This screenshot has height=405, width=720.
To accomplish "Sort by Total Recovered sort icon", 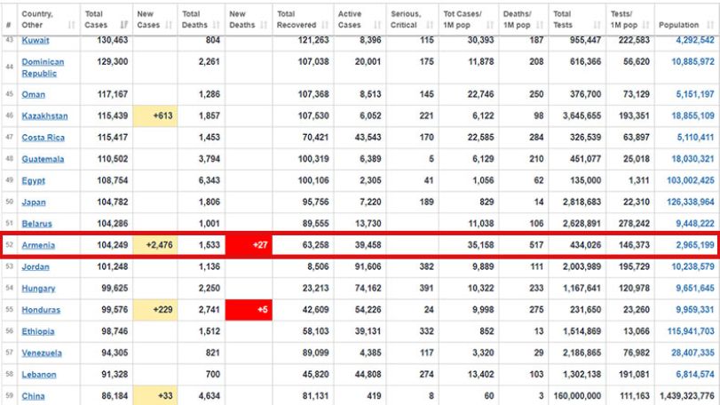I will point(325,25).
